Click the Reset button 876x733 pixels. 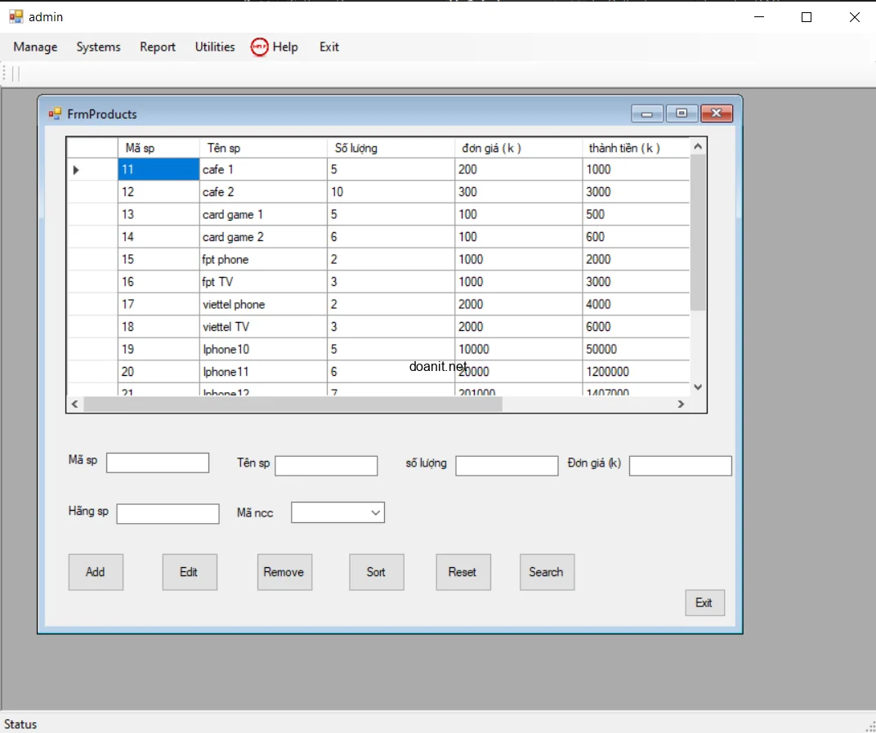463,572
